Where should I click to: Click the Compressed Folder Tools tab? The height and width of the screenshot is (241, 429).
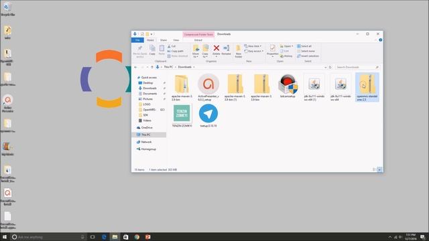[x=198, y=34]
